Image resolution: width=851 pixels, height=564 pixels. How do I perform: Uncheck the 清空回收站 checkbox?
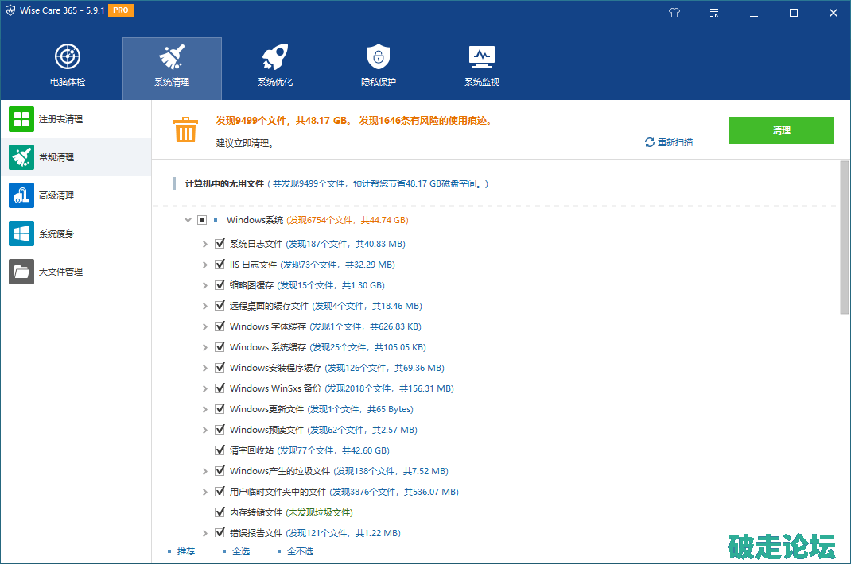[220, 450]
